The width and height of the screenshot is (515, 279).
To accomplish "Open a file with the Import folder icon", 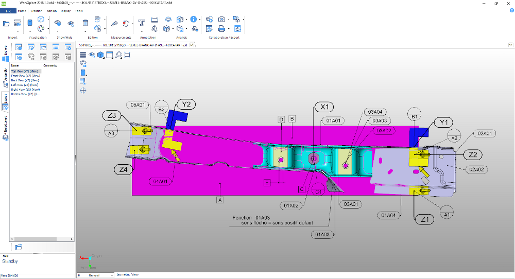I will [6, 24].
